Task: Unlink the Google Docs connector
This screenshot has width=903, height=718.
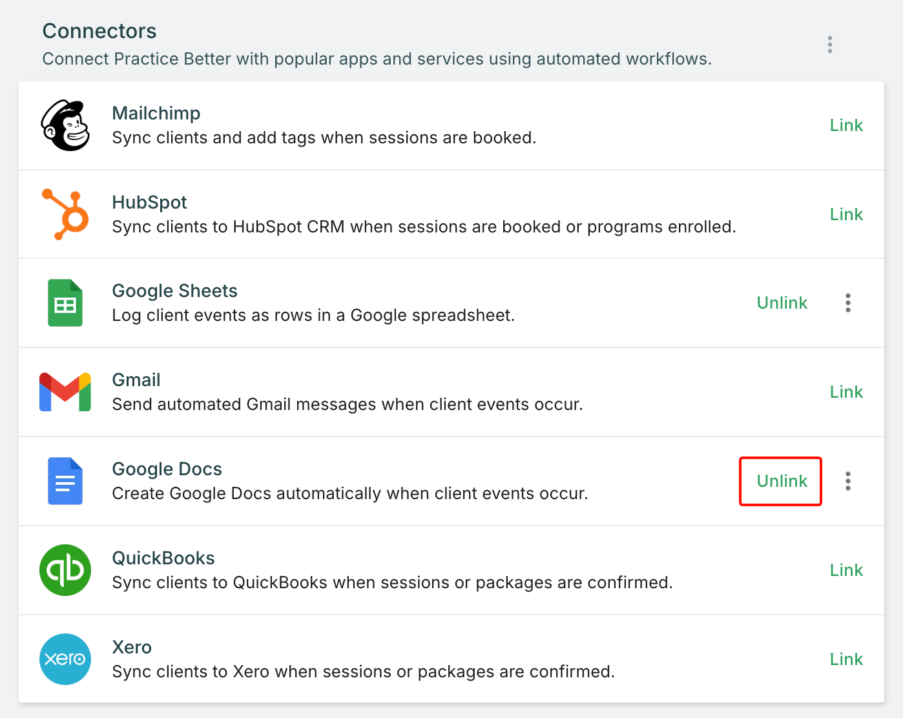Action: [782, 481]
